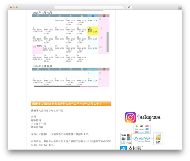190x161 pixels.
Task: Click the August 3 Monday cell
Action: click(38, 82)
